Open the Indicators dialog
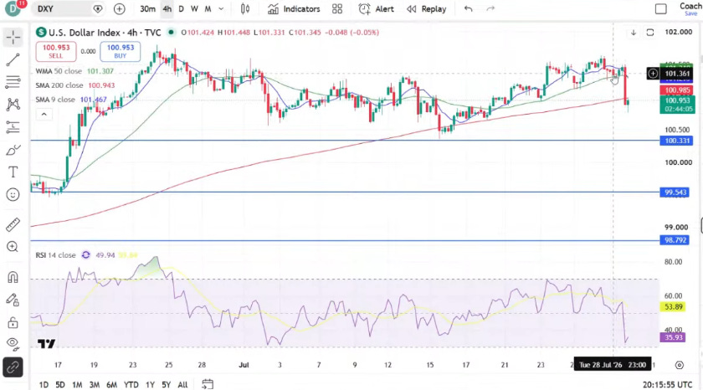Viewport: 703px width, 390px height. 294,8
